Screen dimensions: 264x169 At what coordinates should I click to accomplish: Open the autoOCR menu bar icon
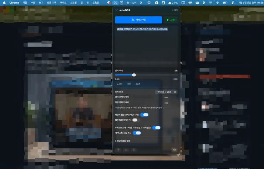coord(115,3)
